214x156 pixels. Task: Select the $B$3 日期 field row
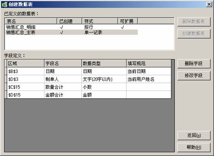click(x=89, y=71)
